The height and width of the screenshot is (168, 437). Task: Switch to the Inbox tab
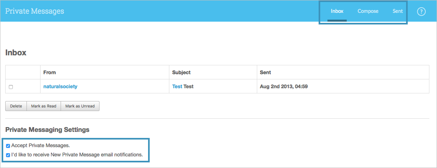click(x=337, y=11)
